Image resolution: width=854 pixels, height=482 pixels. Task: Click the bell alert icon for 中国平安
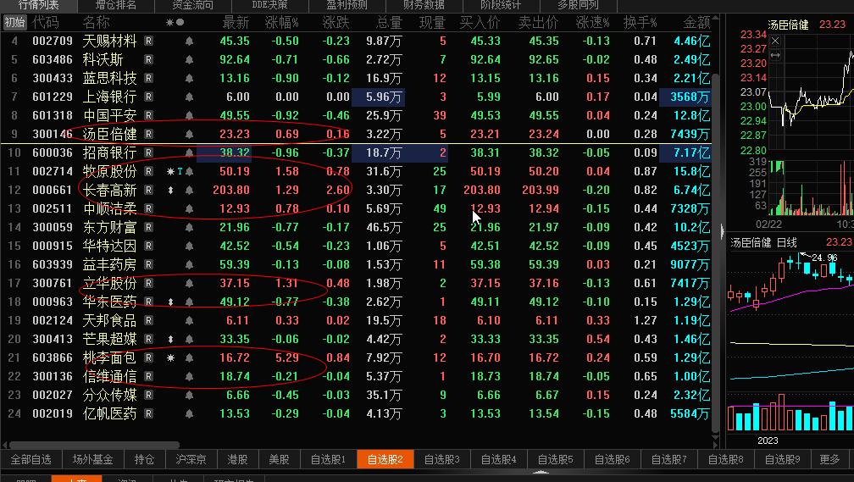[x=189, y=115]
